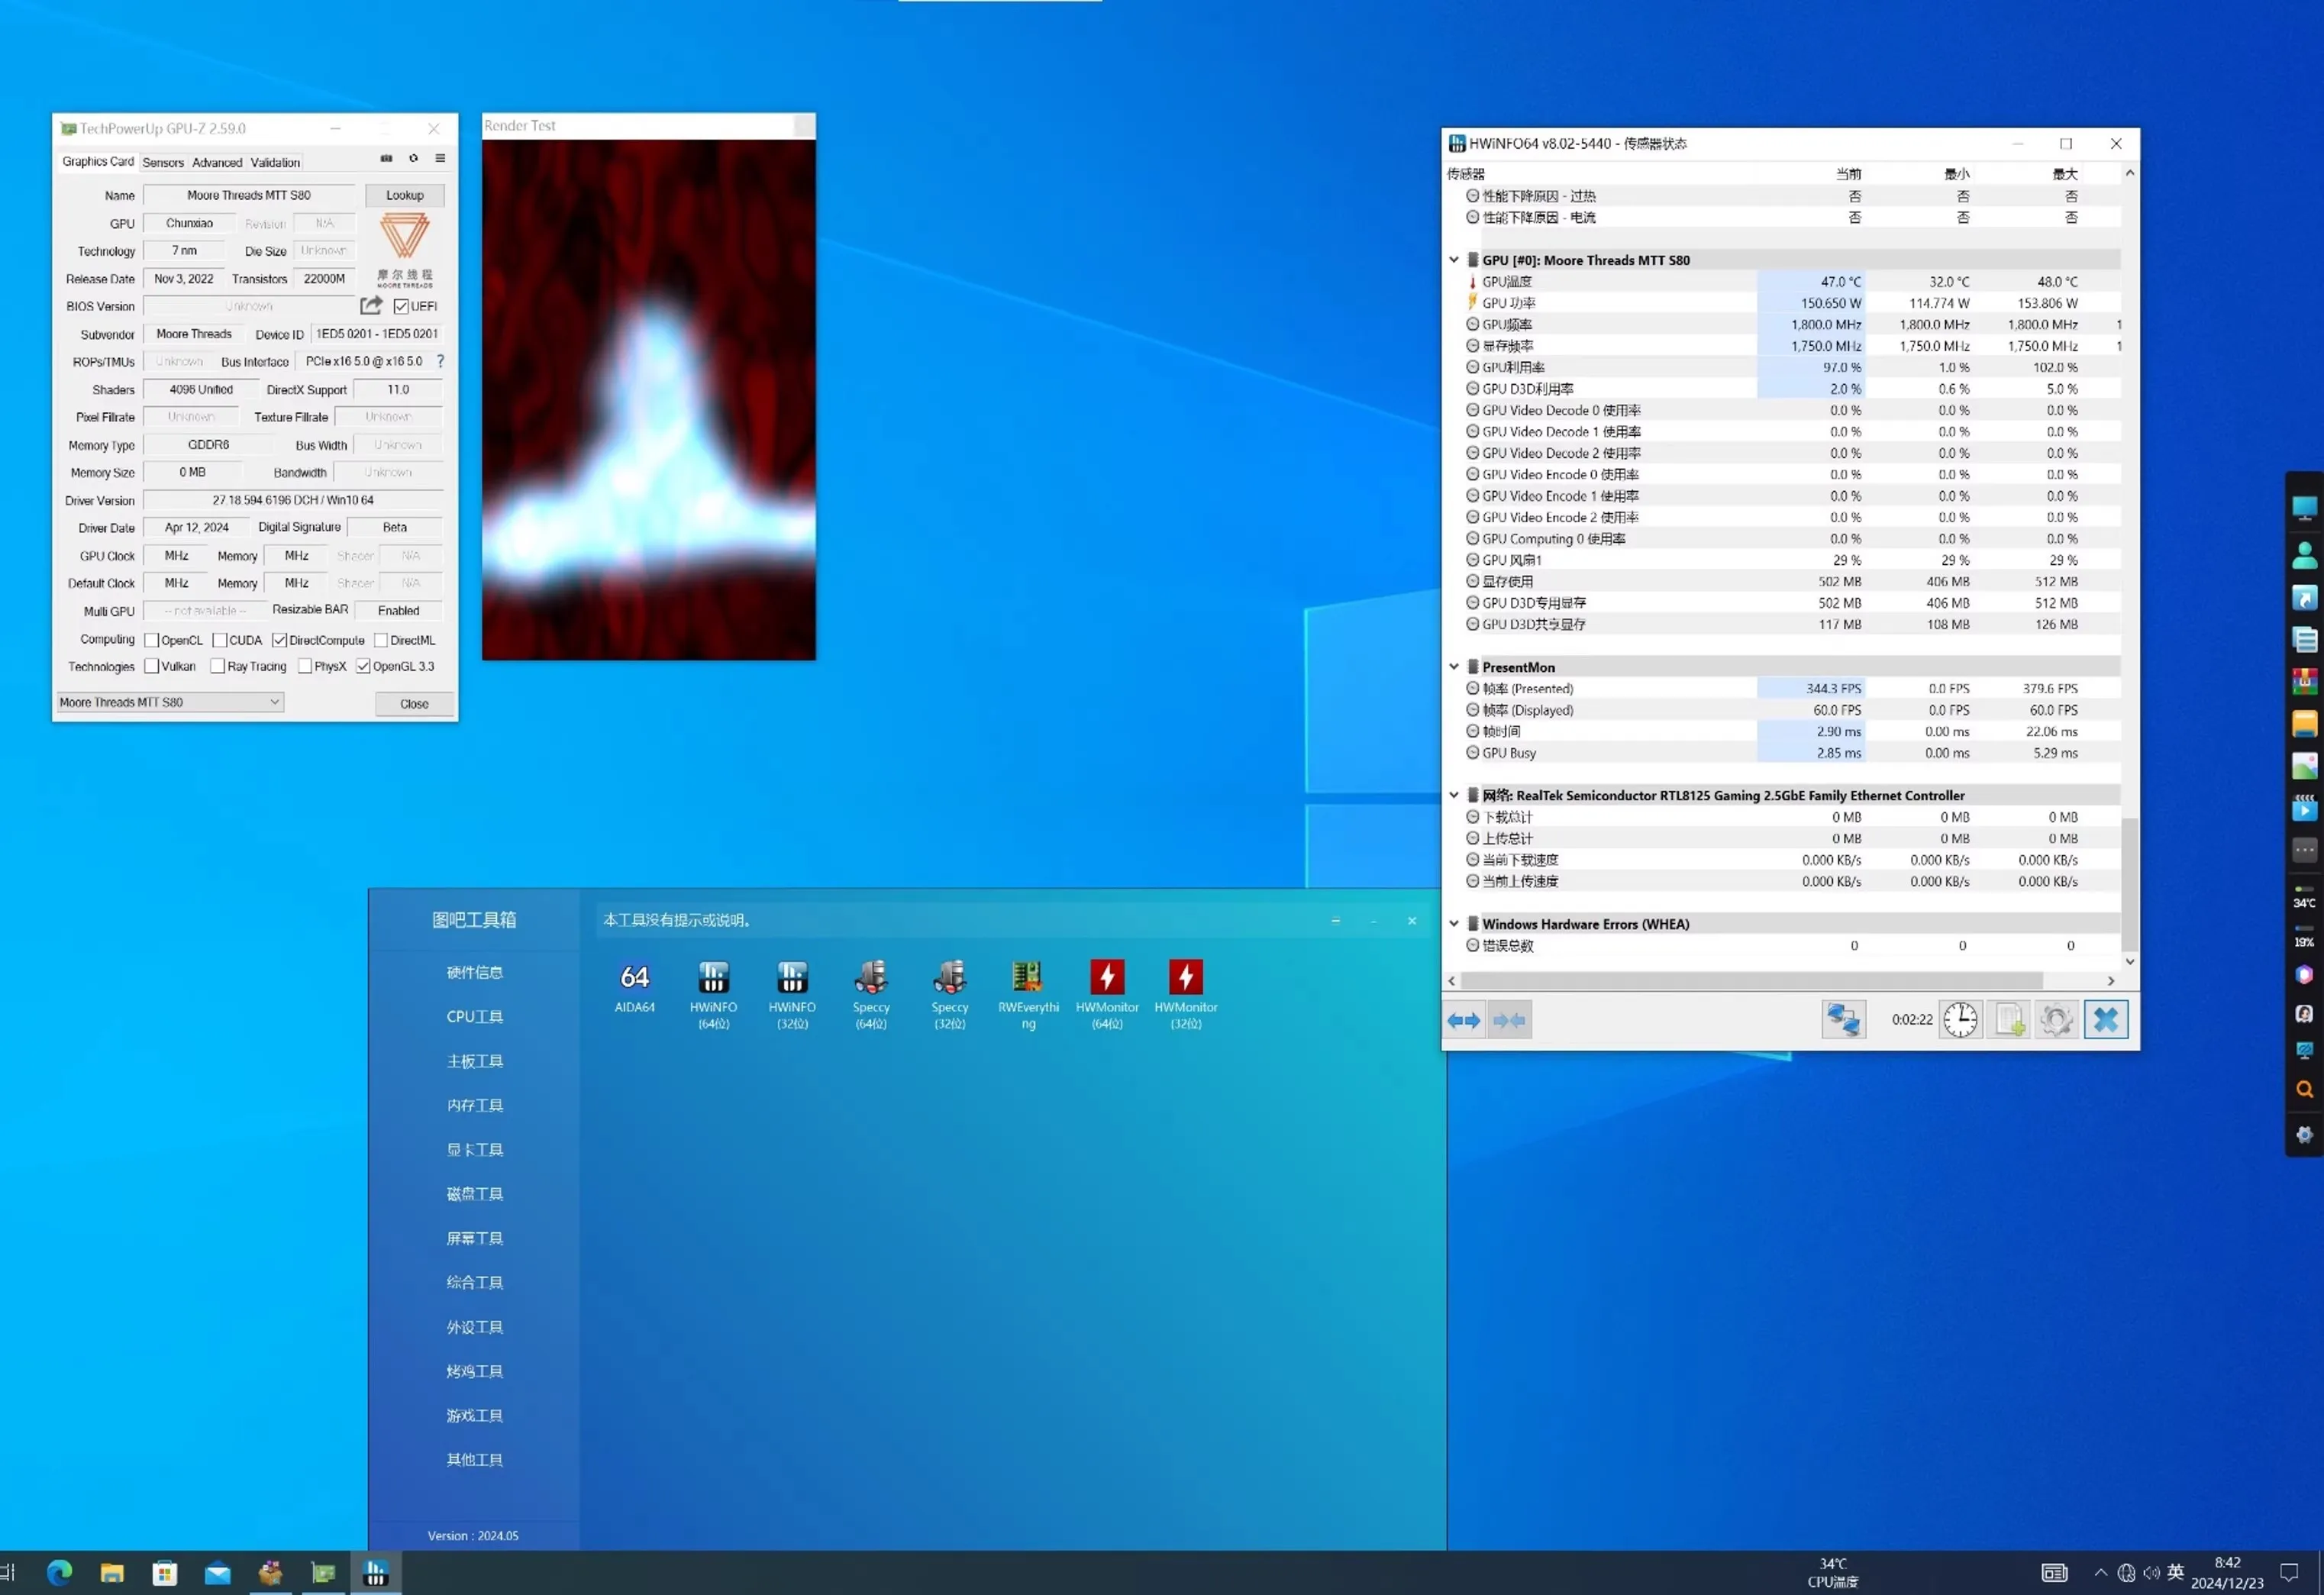Screen dimensions: 2324x1595
Task: Click the HWiNFO reset clock icon
Action: pos(1960,1020)
